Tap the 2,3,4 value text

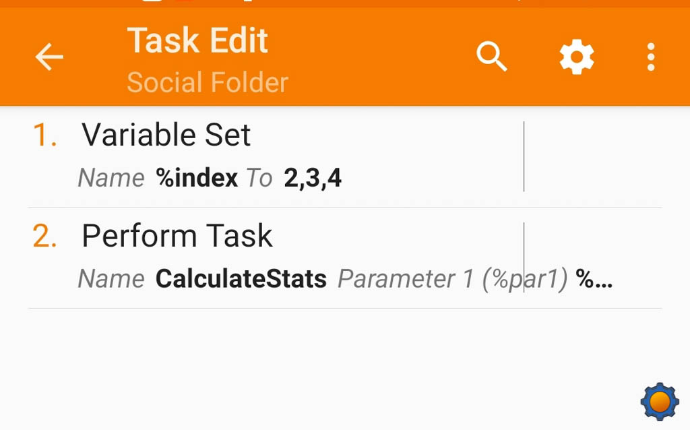click(x=313, y=178)
